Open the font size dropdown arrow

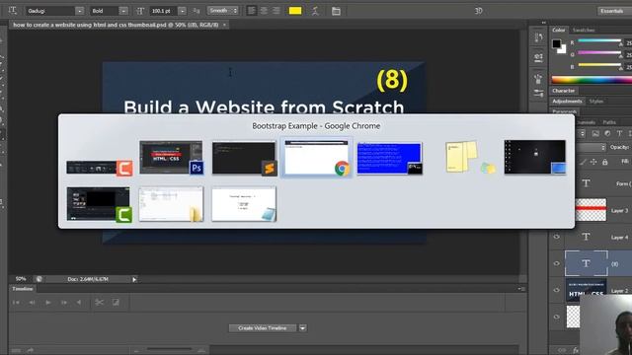(182, 11)
